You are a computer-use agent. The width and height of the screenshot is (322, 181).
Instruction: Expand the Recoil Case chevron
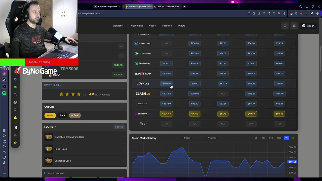(x=124, y=149)
